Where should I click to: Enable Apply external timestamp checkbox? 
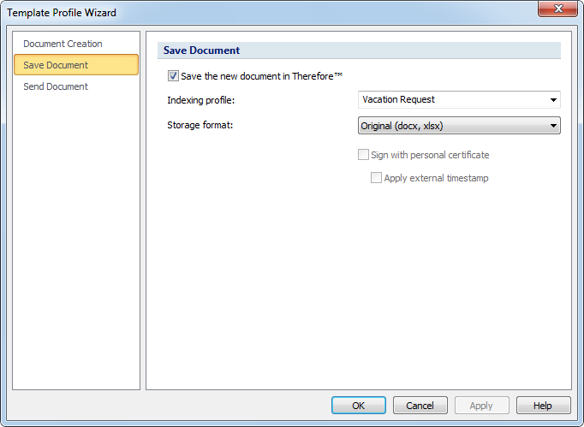(376, 178)
